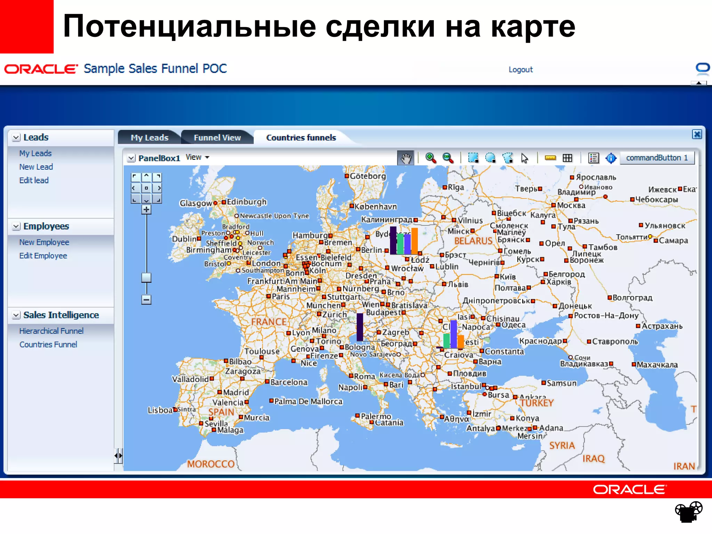Collapse the Sales Intelligence section

pyautogui.click(x=16, y=315)
